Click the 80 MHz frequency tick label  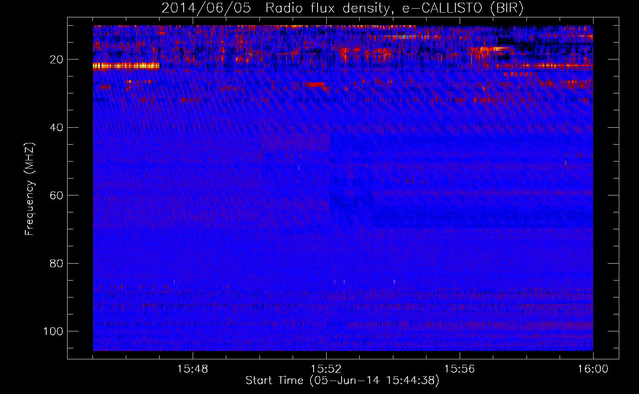(56, 263)
